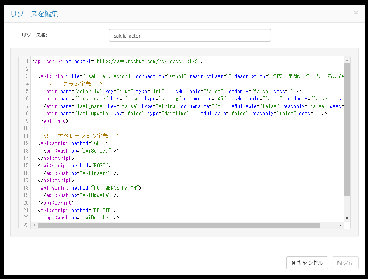Click the horizontal scrollbar right arrow
Viewport: 368px width, 279px height.
340,225
